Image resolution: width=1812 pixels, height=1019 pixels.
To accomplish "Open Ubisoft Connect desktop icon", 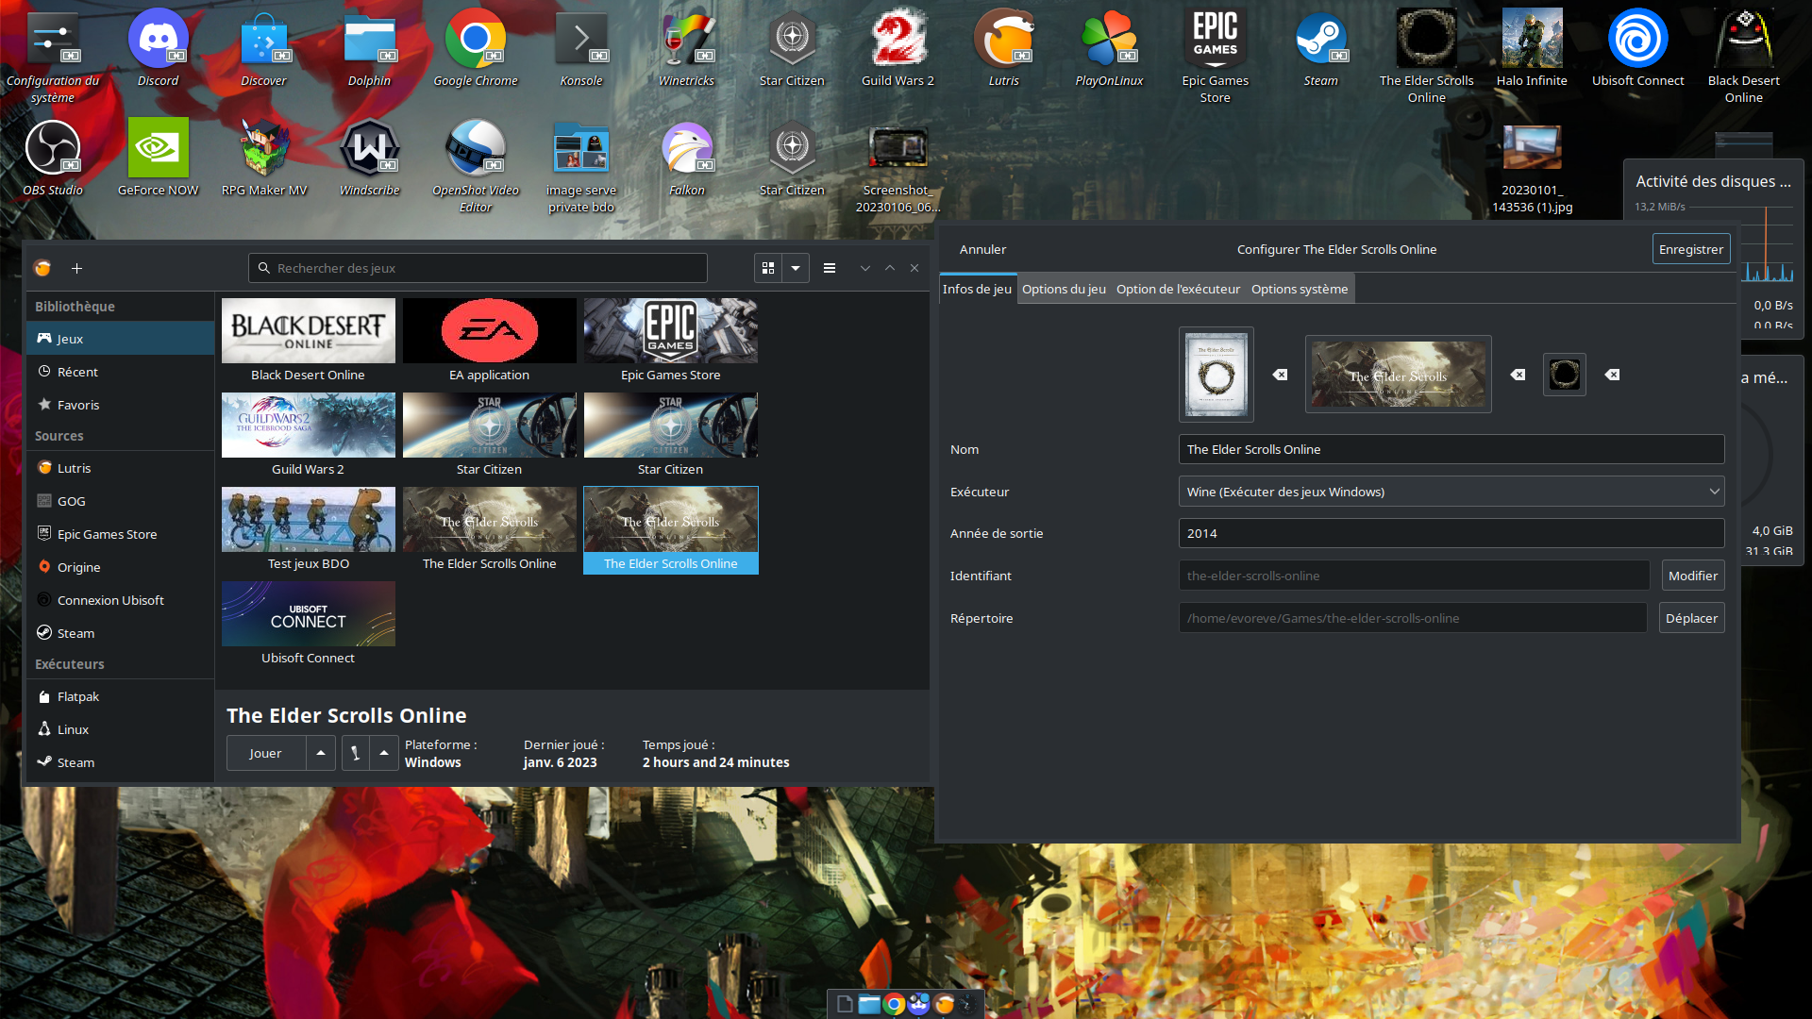I will 1637,47.
